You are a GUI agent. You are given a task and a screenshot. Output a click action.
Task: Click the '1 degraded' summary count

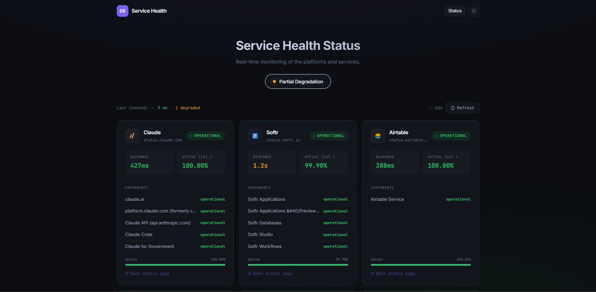coord(188,108)
